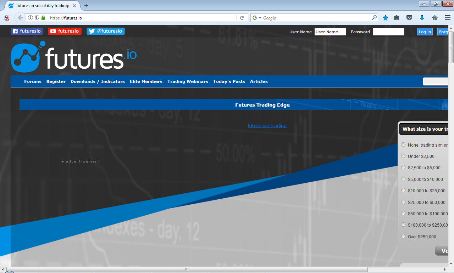Show site information via the info icon

[31, 18]
